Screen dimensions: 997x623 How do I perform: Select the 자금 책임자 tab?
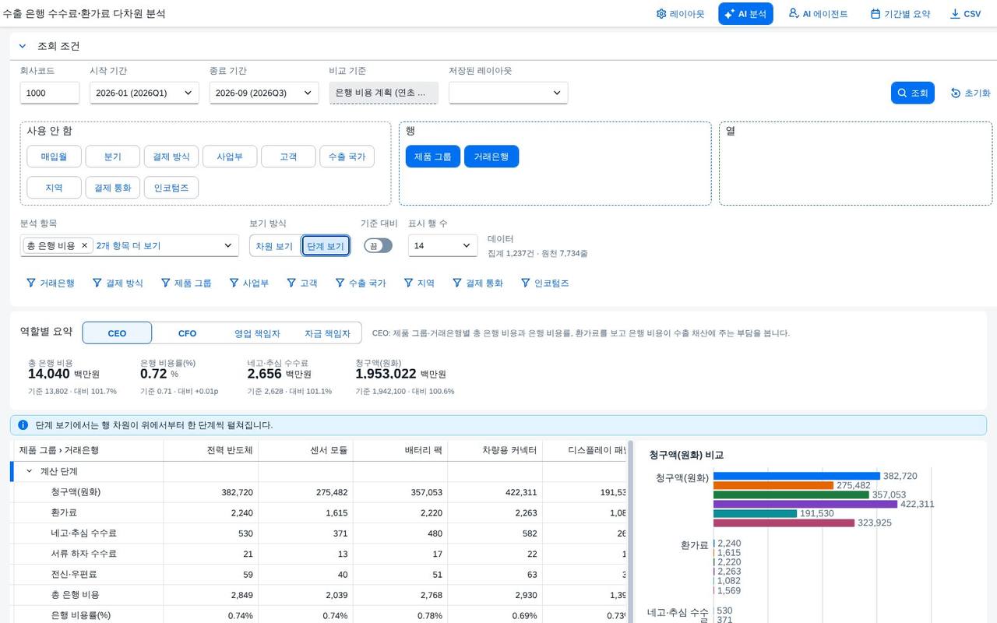pos(327,333)
